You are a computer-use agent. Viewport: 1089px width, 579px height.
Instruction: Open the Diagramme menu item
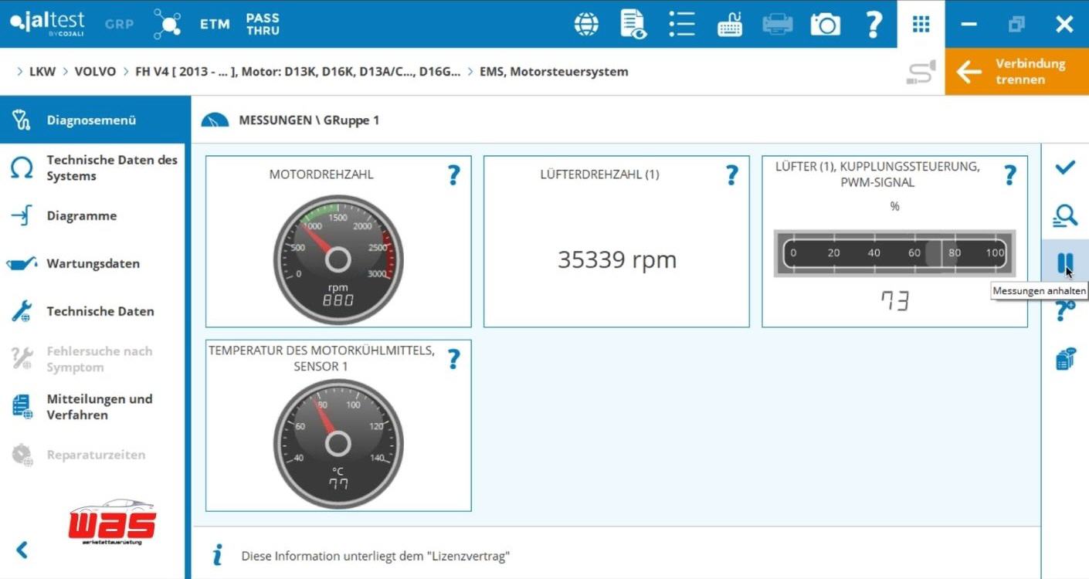[x=81, y=216]
